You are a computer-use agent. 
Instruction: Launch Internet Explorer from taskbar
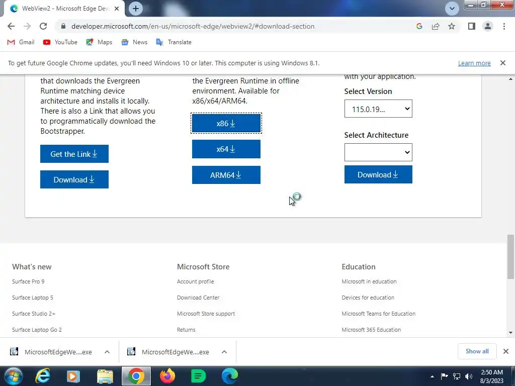(x=43, y=376)
